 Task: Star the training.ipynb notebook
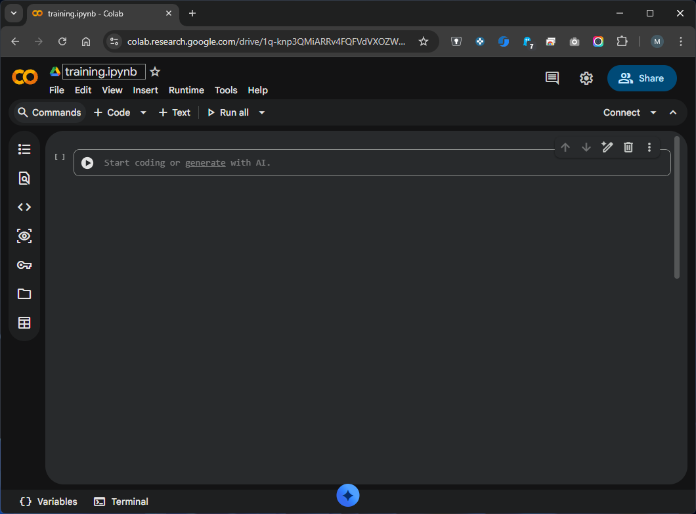155,72
